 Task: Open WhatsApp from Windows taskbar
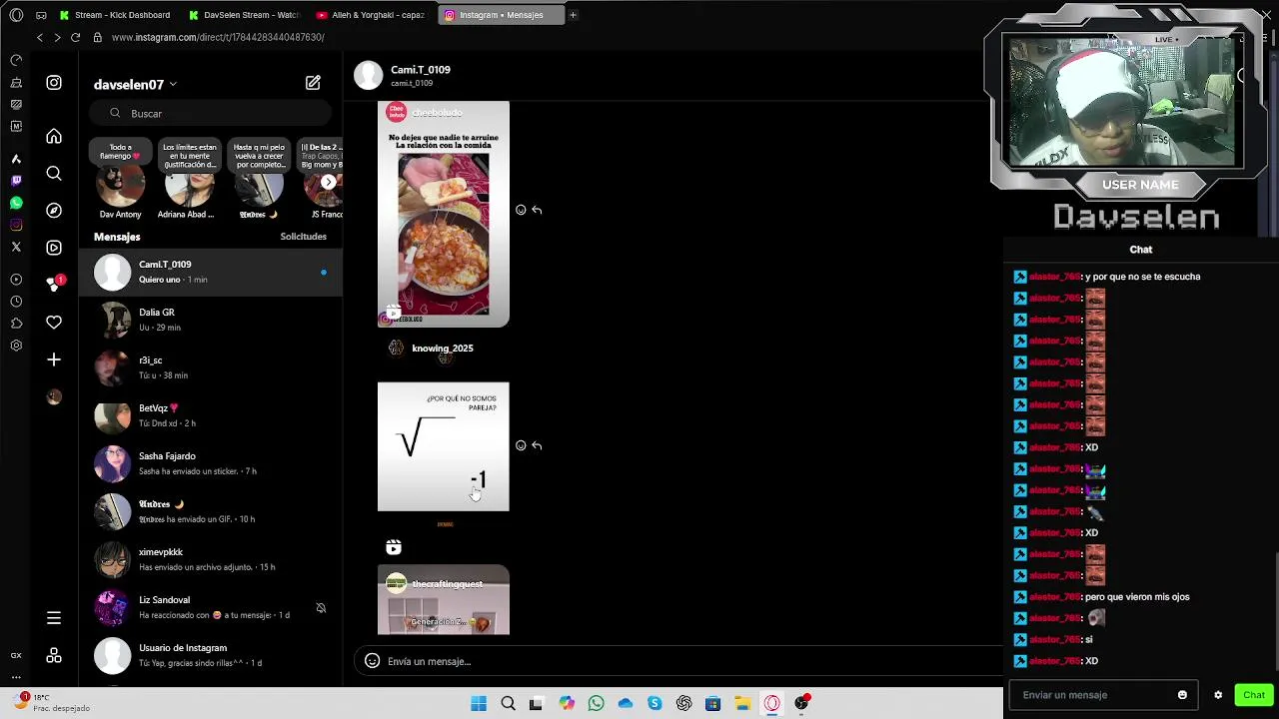597,704
